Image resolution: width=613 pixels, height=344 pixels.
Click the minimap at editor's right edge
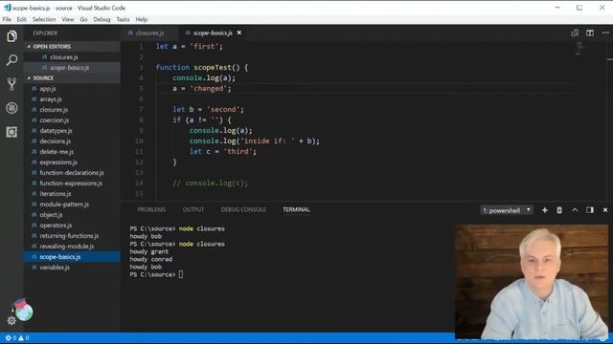point(579,49)
